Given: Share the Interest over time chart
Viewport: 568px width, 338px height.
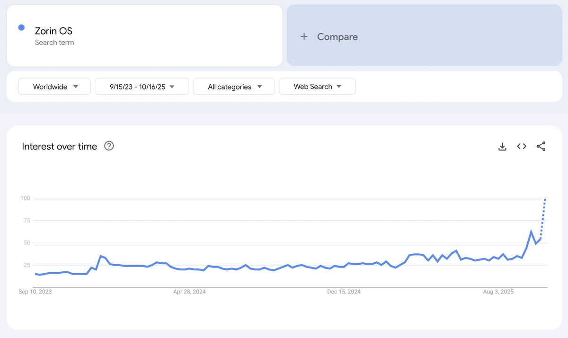Looking at the screenshot, I should coord(541,147).
